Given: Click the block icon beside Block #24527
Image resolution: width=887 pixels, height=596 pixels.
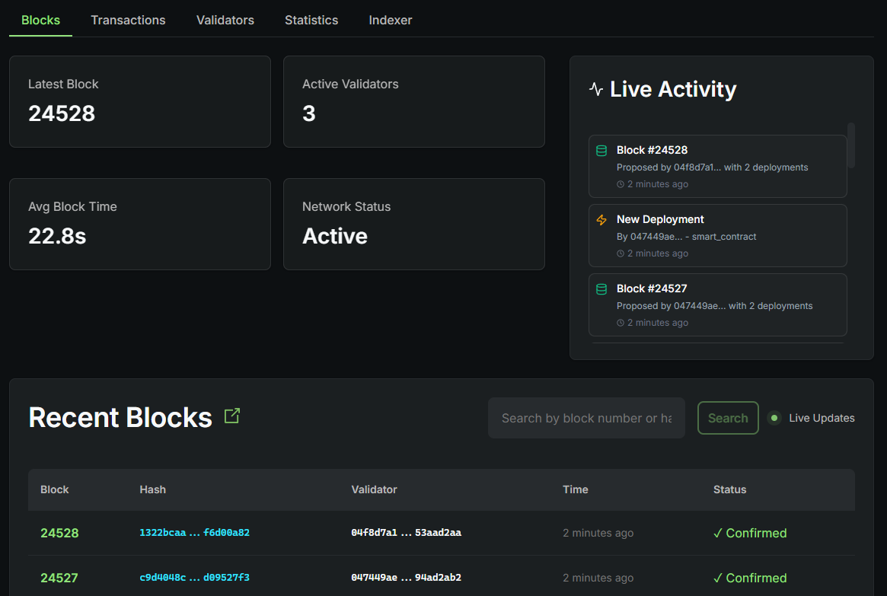Looking at the screenshot, I should pyautogui.click(x=601, y=288).
